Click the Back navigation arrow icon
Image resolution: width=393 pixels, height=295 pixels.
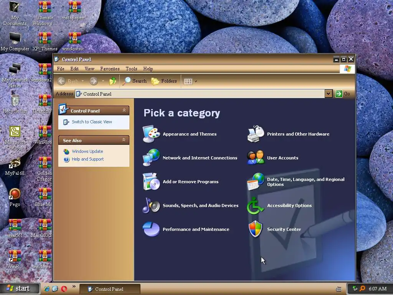click(x=61, y=81)
